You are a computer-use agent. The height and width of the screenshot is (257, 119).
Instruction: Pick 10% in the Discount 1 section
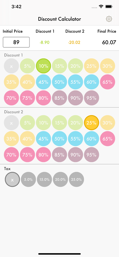(44, 66)
